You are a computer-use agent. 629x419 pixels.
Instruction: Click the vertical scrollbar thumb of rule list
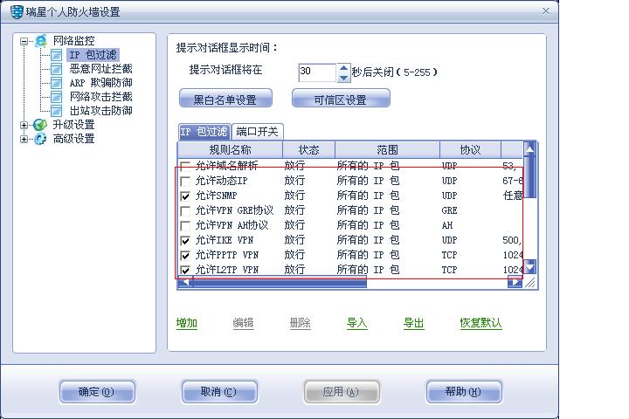(x=530, y=177)
